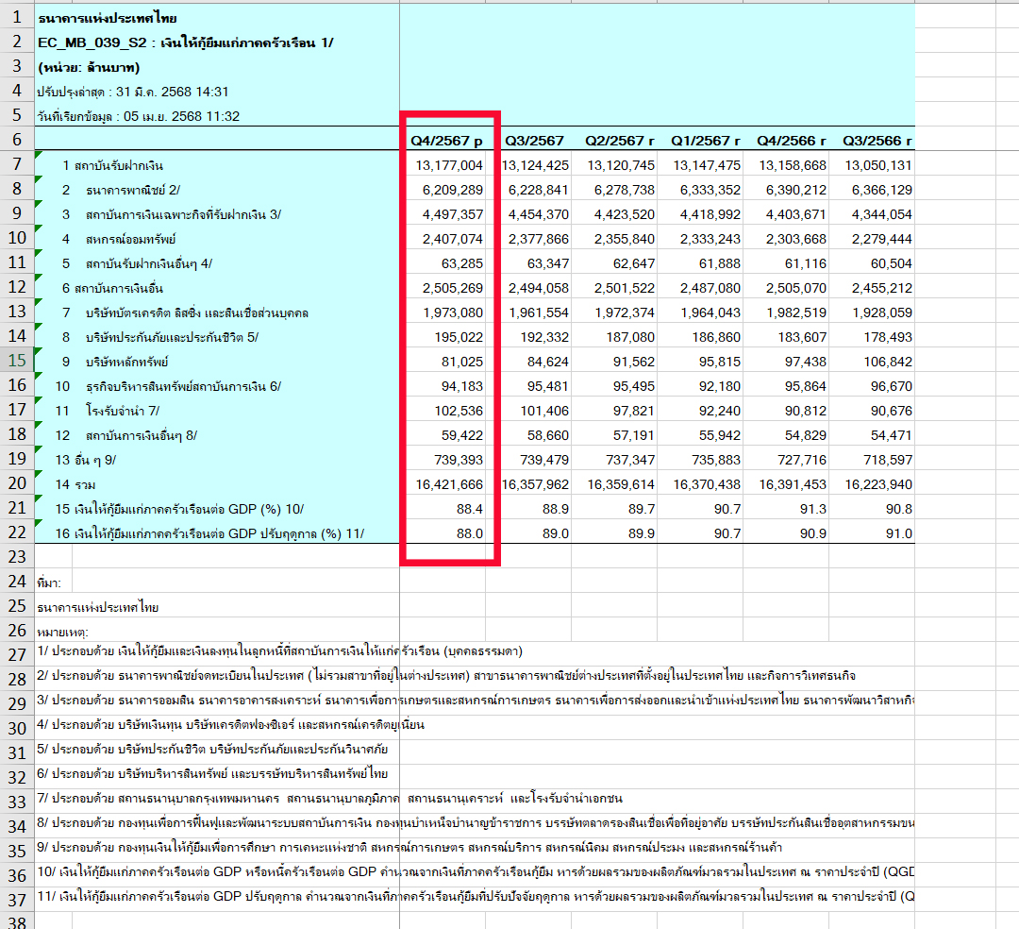Select the cell containing 13,177,004
The image size is (1019, 929).
[x=448, y=165]
